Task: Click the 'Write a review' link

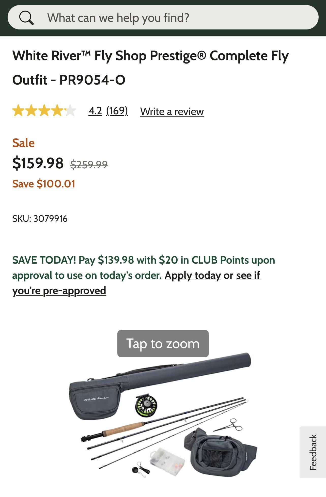Action: [172, 111]
